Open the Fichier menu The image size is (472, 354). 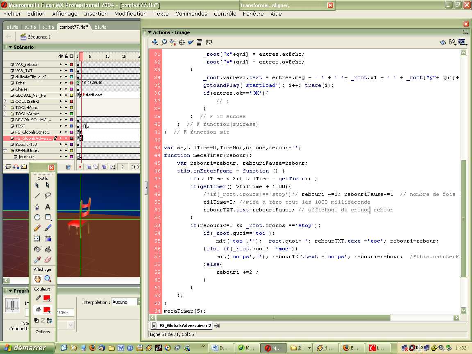12,14
